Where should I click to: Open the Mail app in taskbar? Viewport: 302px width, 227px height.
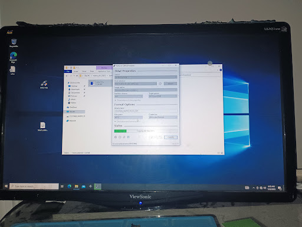point(84,186)
